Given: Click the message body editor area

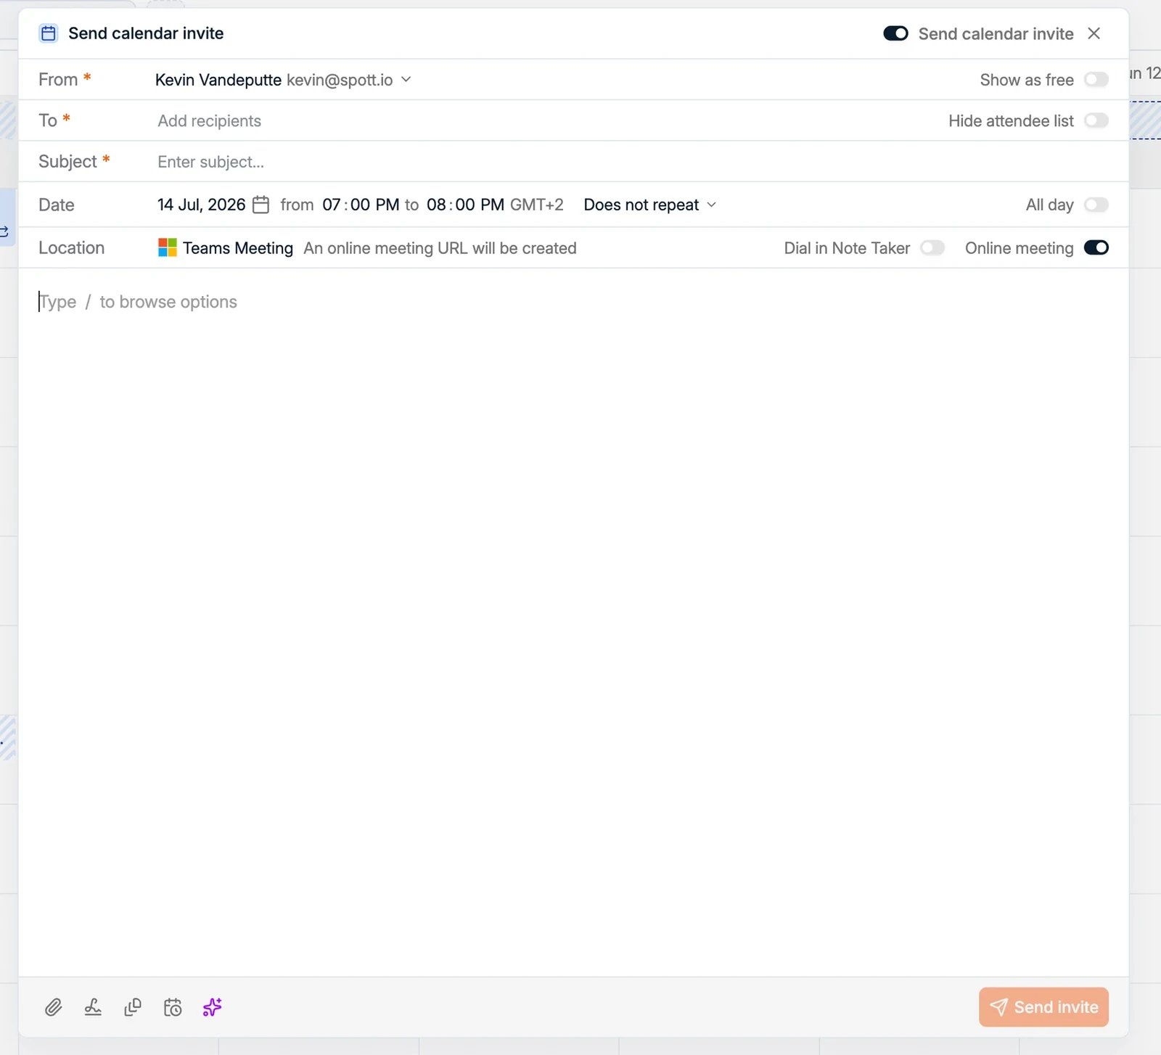Looking at the screenshot, I should coord(573,622).
